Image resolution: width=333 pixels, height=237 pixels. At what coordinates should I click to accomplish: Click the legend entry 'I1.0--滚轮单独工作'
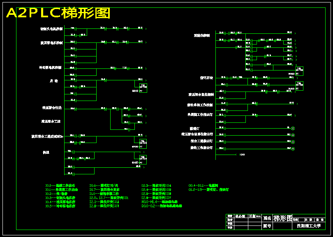[x=104, y=194]
